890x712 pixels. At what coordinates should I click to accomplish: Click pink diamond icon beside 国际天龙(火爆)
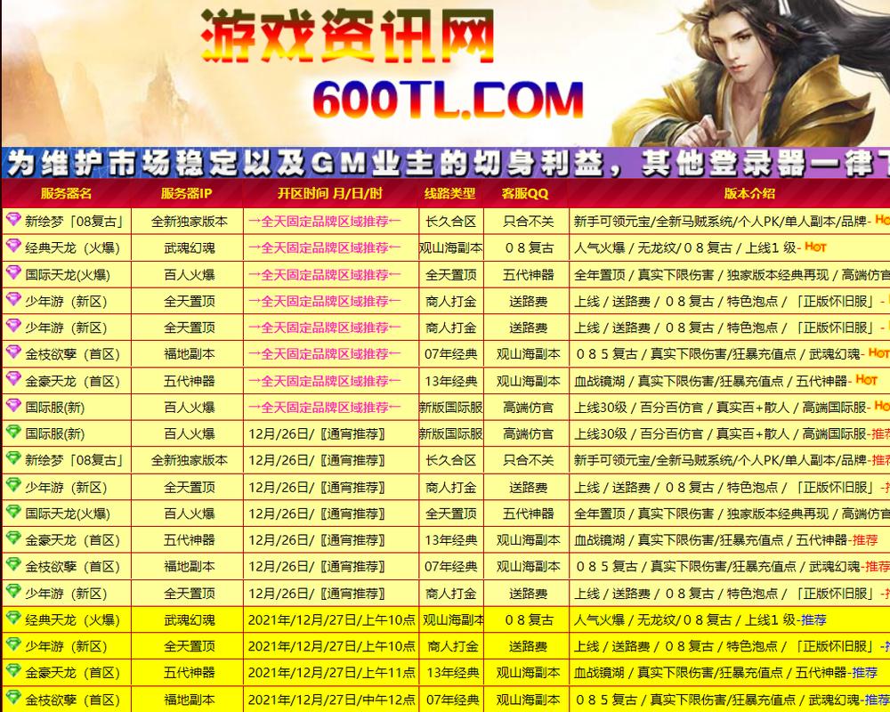point(13,272)
